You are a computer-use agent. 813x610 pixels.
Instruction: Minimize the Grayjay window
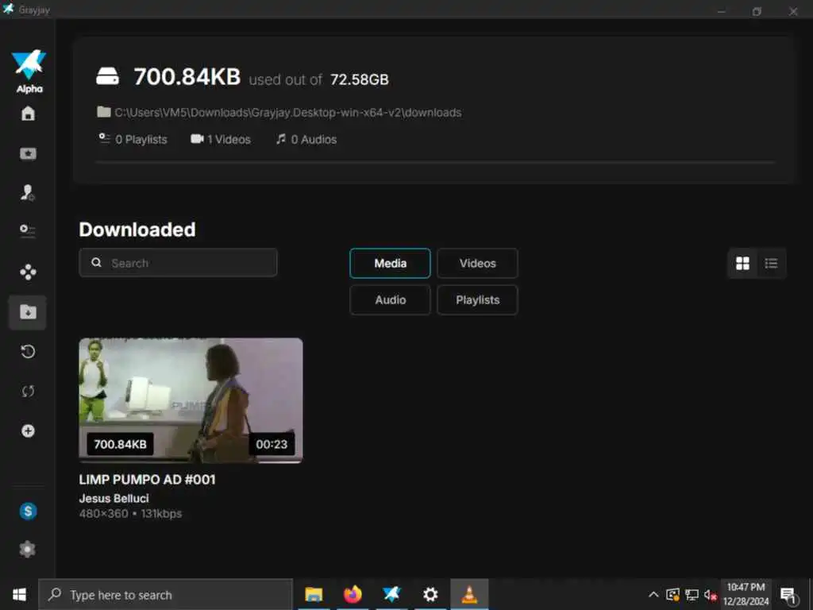click(x=721, y=11)
